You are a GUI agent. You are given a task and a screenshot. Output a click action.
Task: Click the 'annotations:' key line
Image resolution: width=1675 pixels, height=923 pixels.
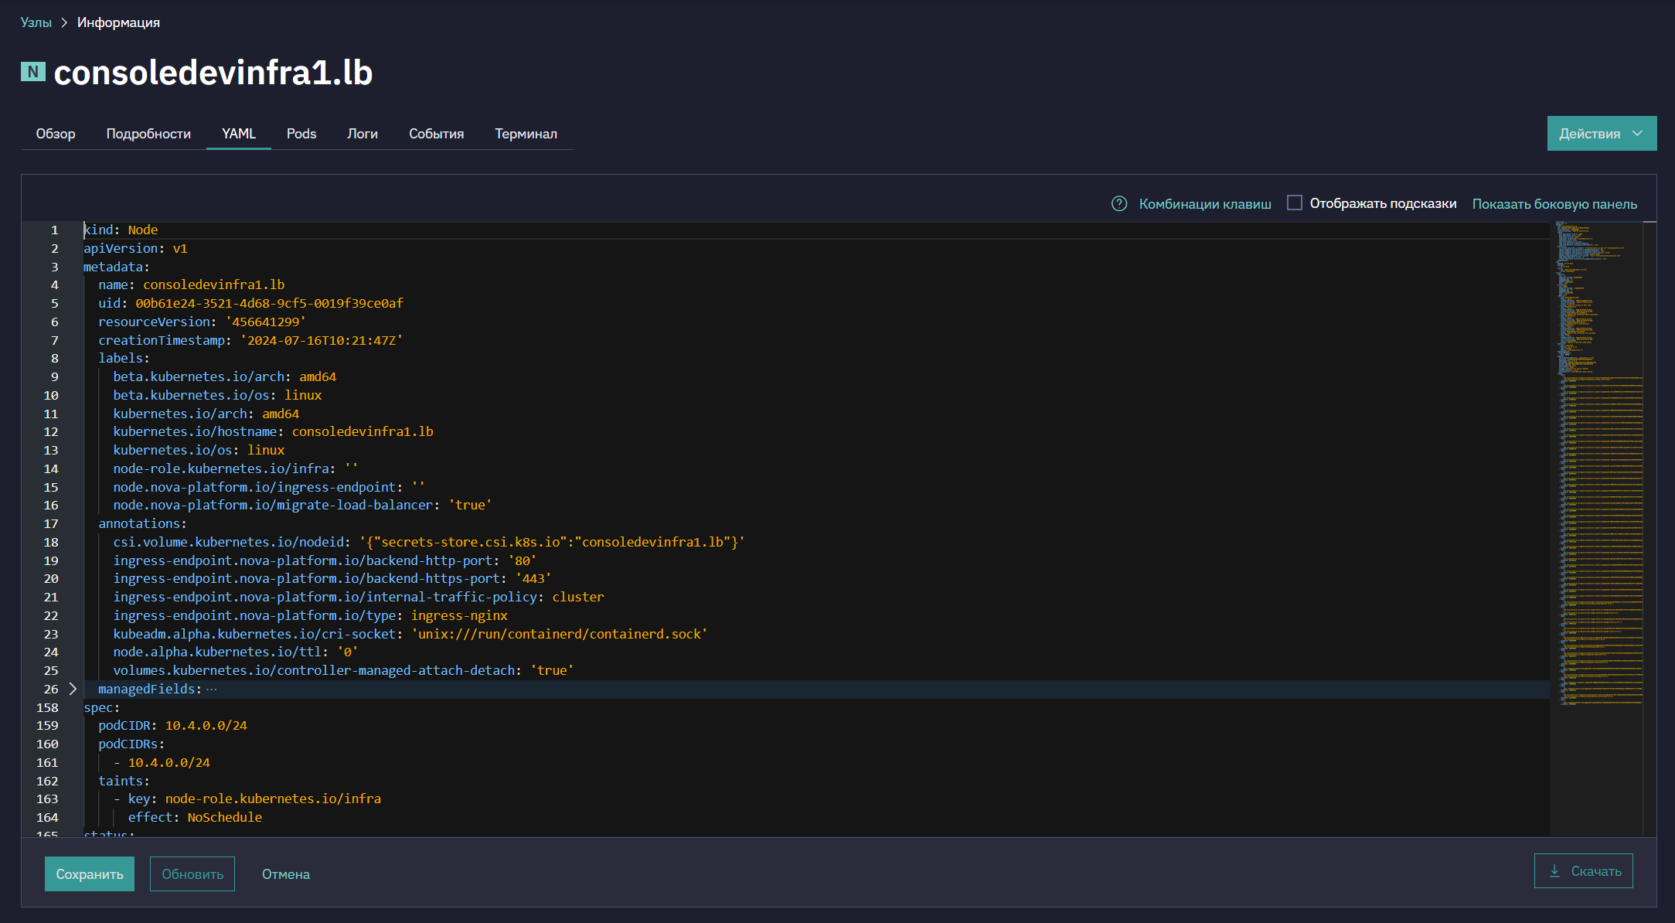tap(142, 523)
